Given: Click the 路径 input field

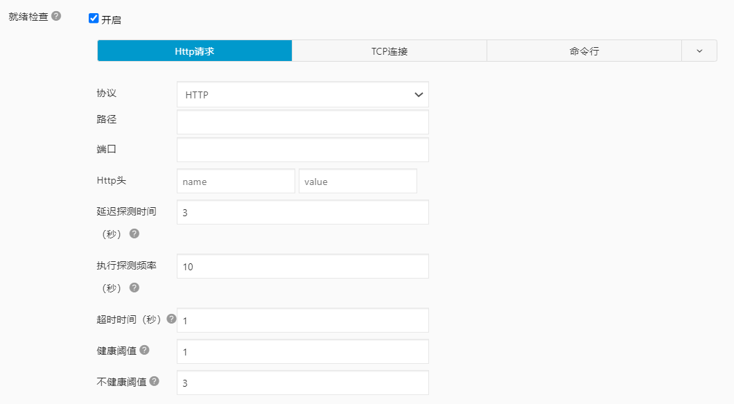Looking at the screenshot, I should tap(303, 122).
